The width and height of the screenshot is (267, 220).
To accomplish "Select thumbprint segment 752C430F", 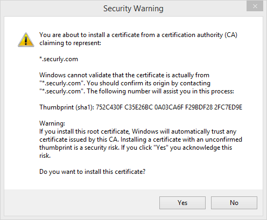I will coord(109,107).
